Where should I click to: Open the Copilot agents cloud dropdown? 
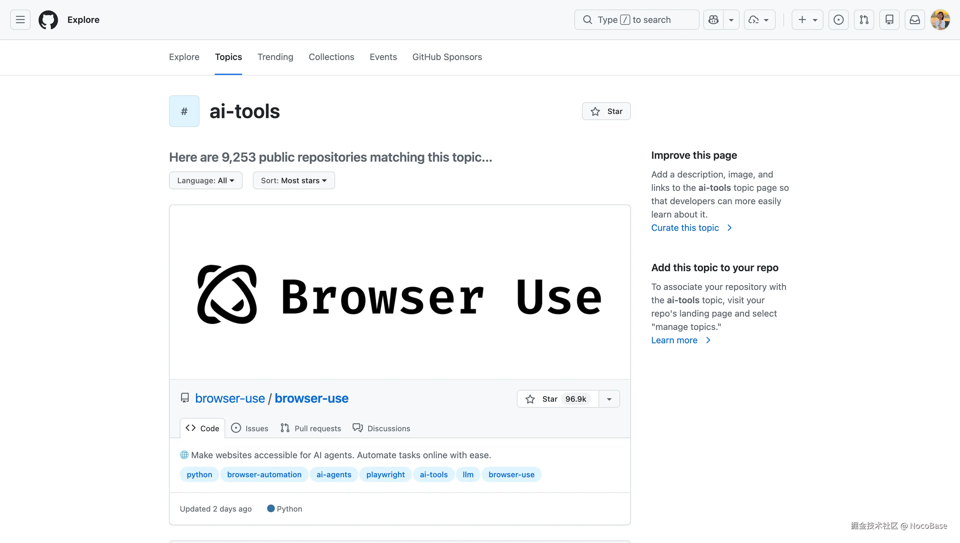coord(759,20)
